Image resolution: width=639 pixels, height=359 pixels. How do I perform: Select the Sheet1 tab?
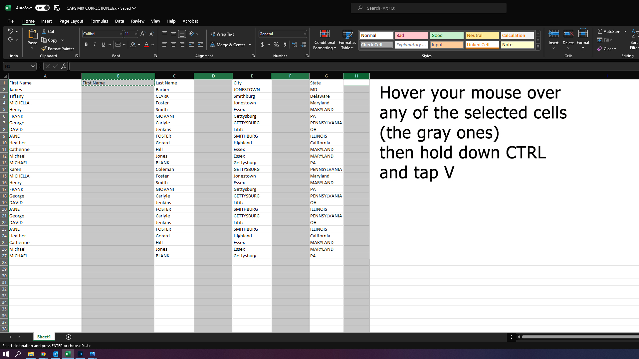click(44, 337)
